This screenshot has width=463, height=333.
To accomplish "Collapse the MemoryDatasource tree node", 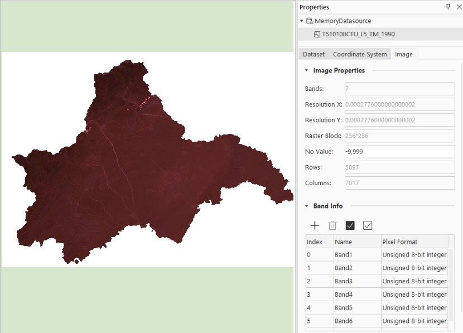I will (x=302, y=21).
